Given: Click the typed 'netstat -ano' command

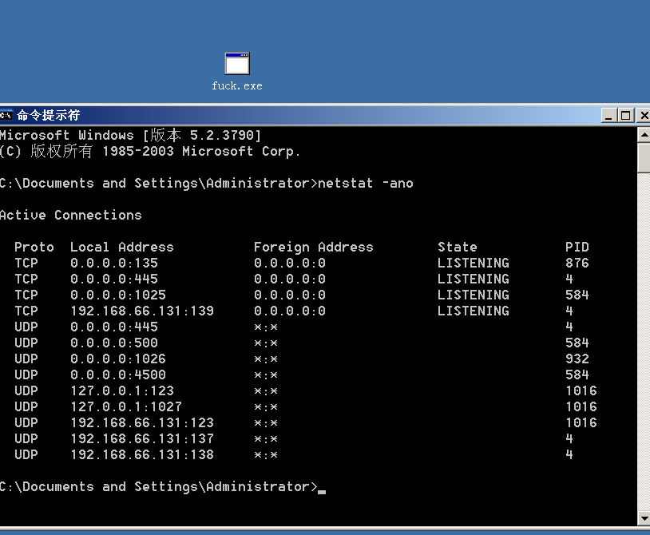Looking at the screenshot, I should [365, 184].
